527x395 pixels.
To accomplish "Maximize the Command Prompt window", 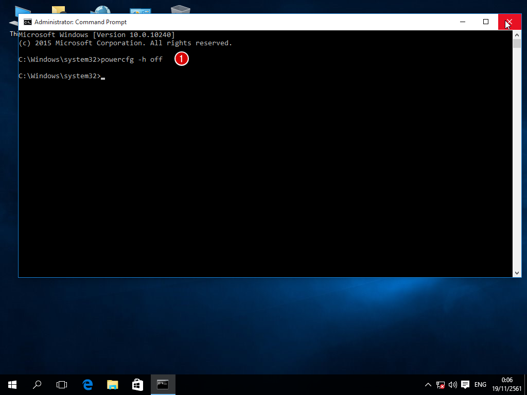I will 485,22.
